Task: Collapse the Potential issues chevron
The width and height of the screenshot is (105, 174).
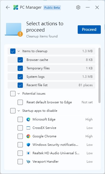Action: pos(19,94)
